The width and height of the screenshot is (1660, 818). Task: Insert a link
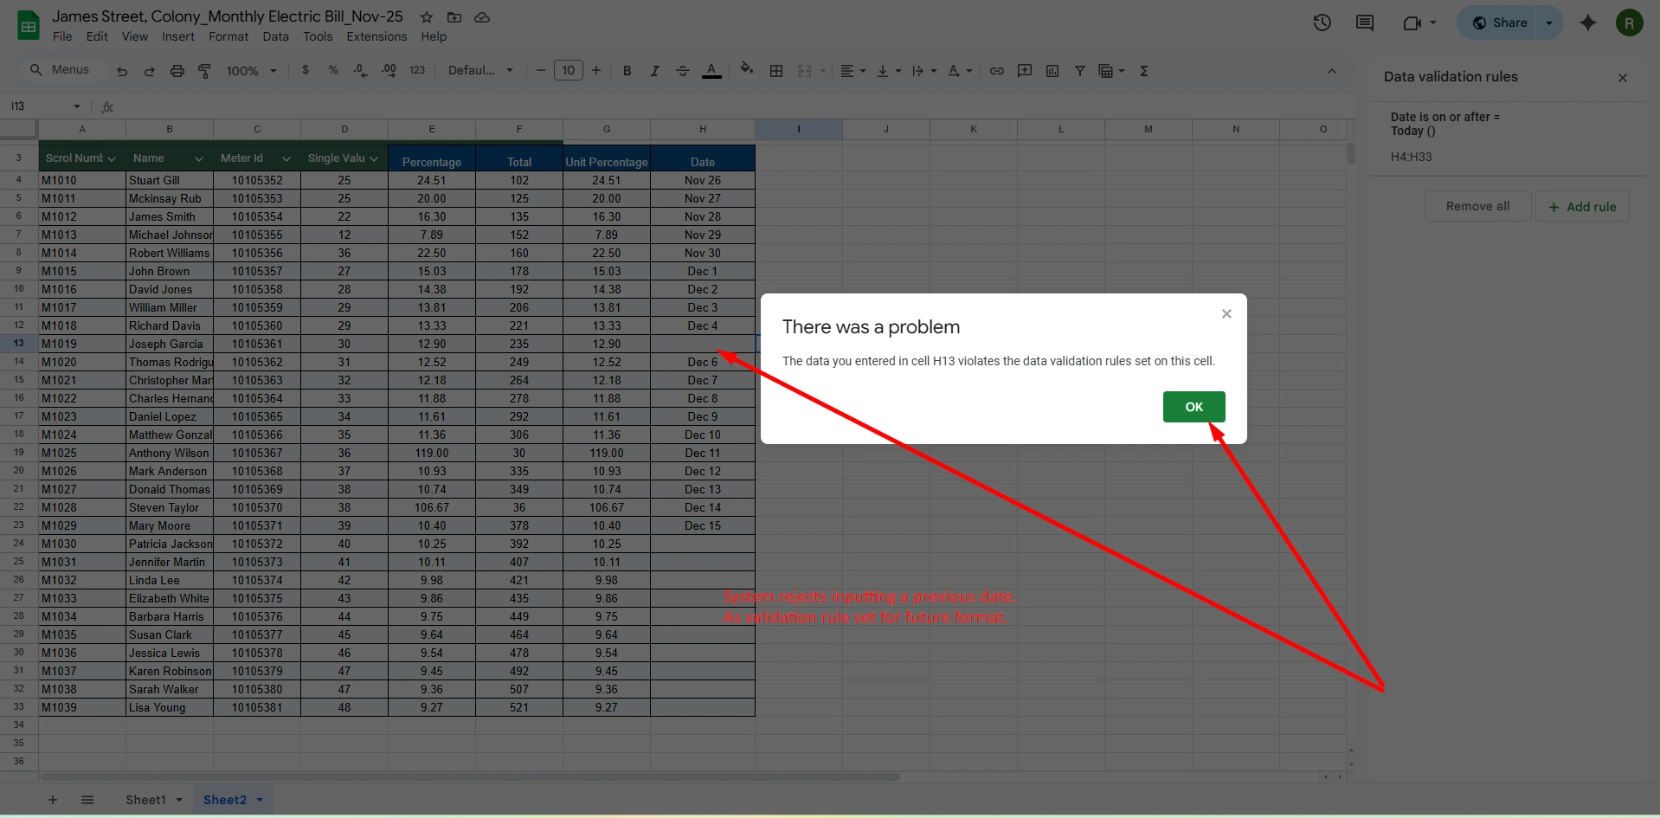[x=996, y=70]
